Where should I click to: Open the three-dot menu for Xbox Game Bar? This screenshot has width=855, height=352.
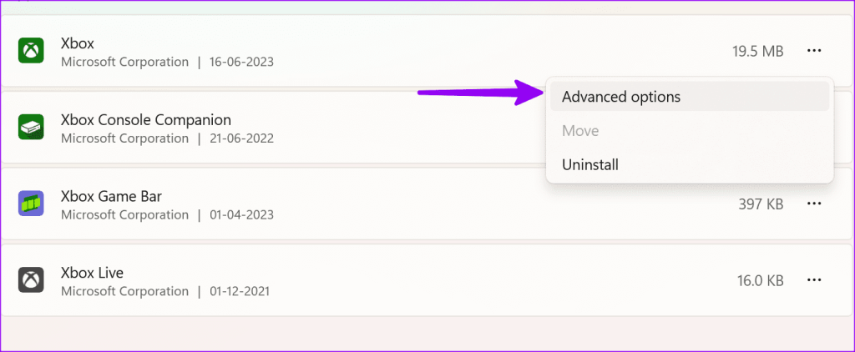point(814,204)
